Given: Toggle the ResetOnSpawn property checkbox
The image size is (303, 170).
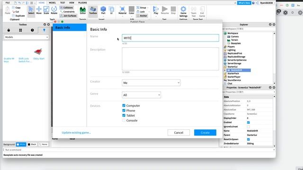Looking at the screenshot, I should 248,139.
